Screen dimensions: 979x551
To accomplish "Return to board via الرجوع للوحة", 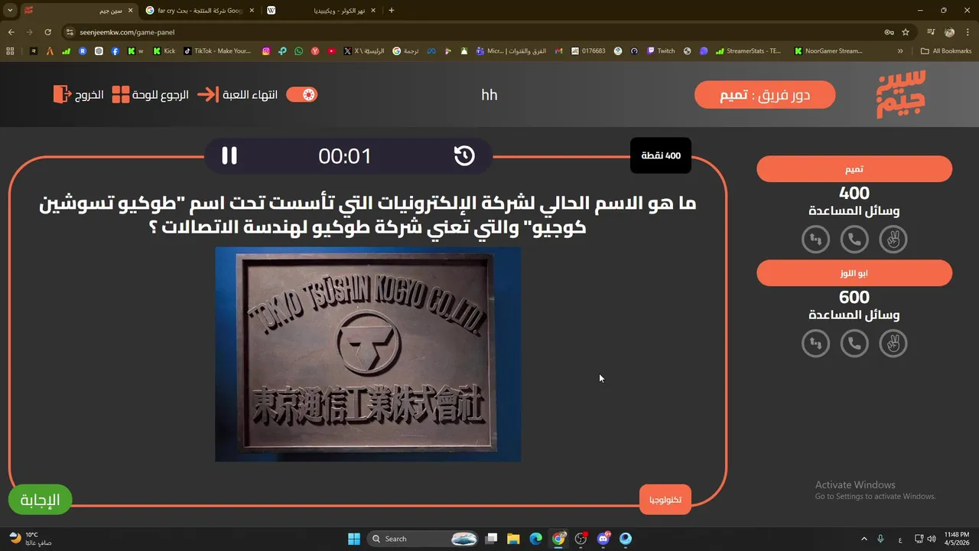I will pos(150,95).
